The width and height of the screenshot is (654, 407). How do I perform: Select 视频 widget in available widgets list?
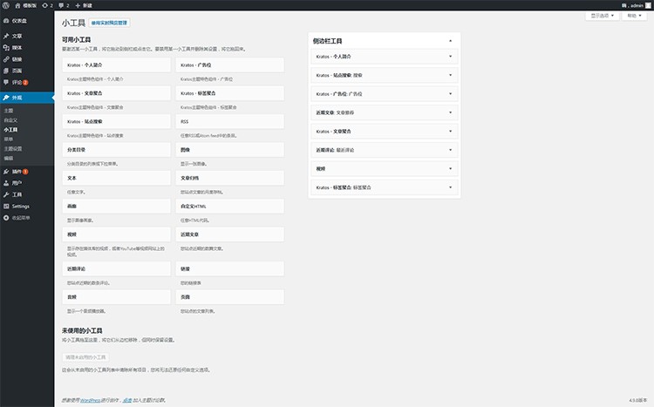point(116,234)
